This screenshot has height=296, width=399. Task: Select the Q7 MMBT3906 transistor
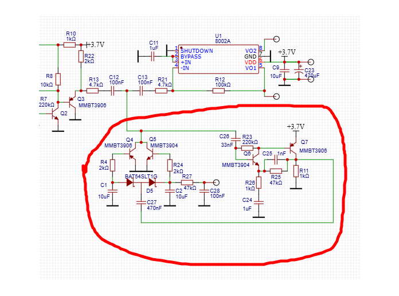[x=293, y=149]
